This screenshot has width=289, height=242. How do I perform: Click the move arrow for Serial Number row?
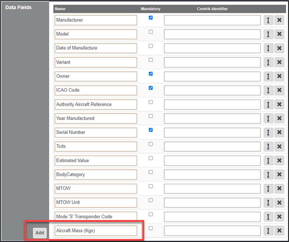pyautogui.click(x=268, y=133)
